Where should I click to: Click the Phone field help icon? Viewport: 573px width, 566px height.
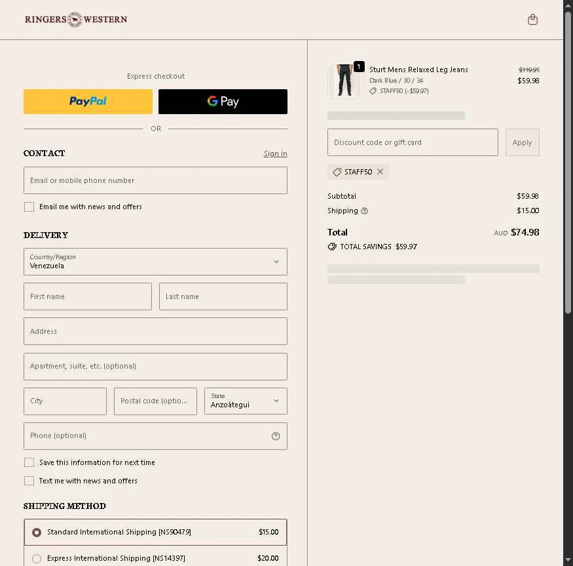(276, 436)
